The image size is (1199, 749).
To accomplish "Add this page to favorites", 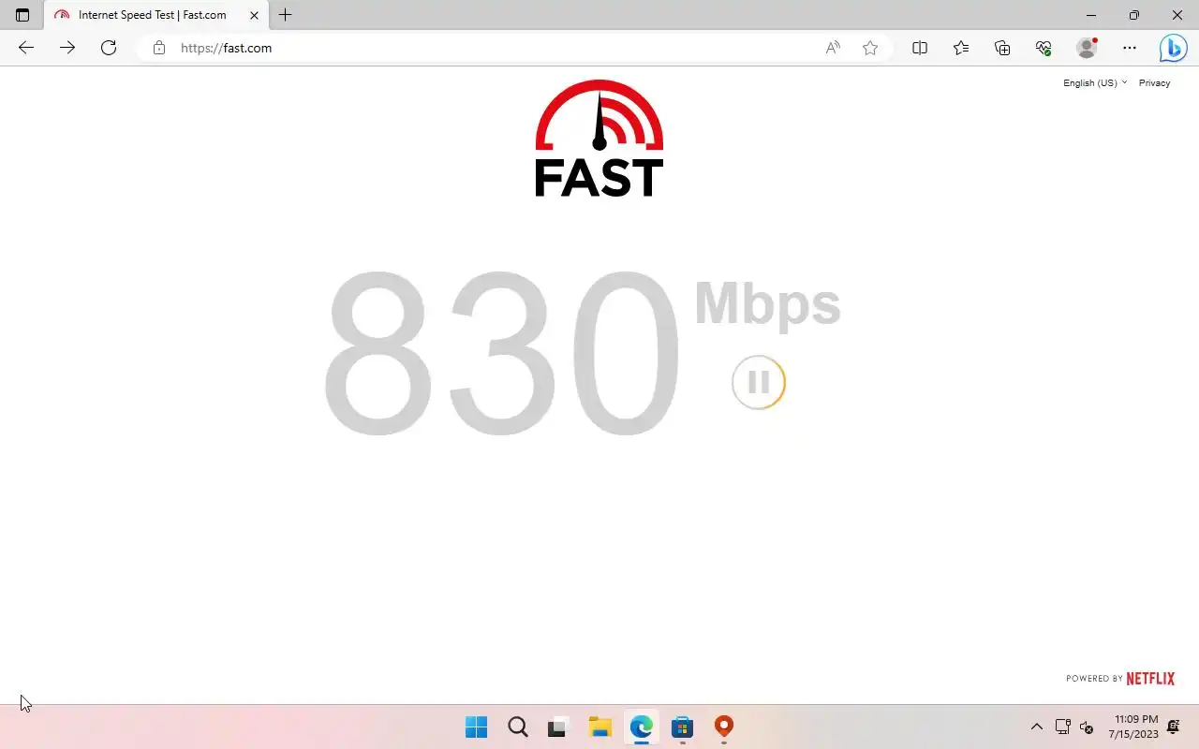I will 870,48.
